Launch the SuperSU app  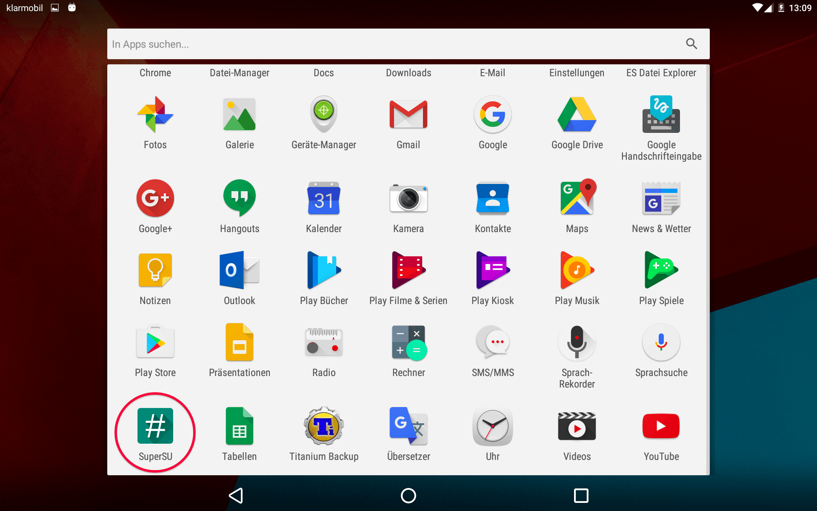(155, 426)
